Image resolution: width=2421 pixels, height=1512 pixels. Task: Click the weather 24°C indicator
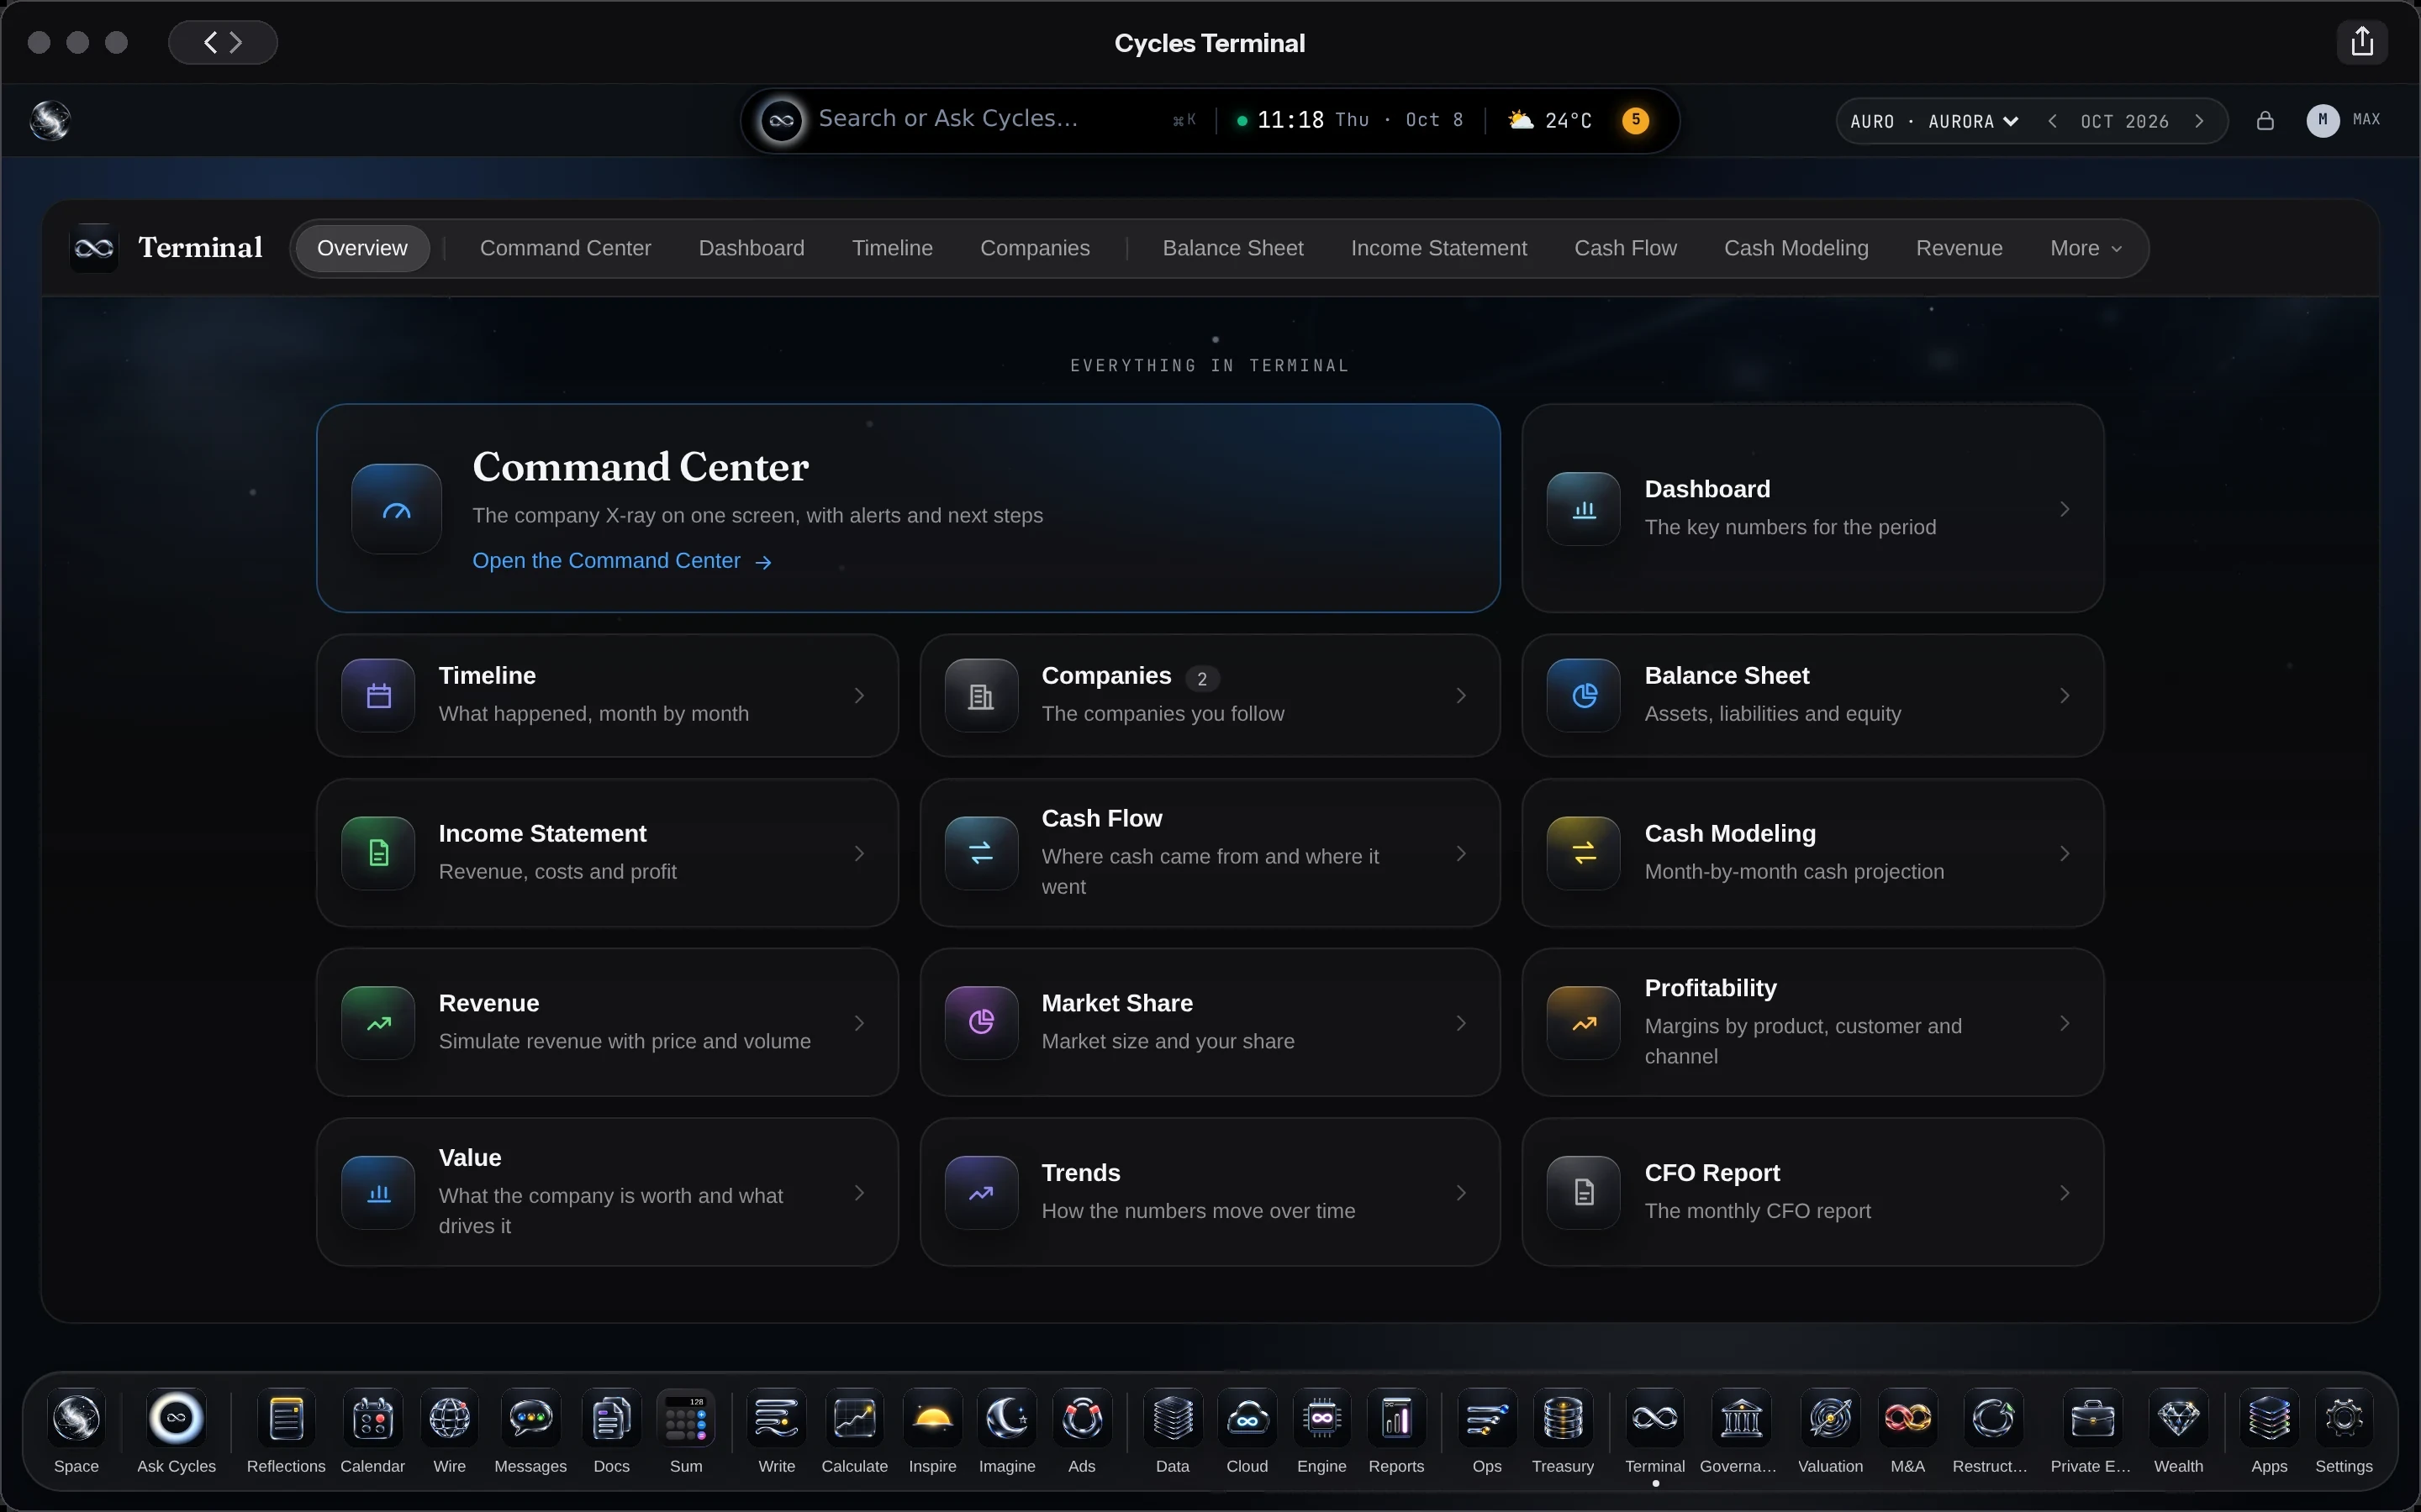pyautogui.click(x=1549, y=121)
